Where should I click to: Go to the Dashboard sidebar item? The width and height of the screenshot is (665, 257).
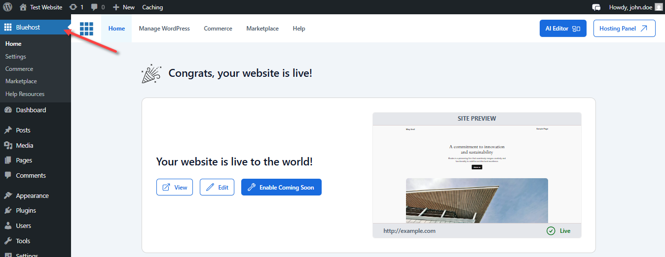(x=36, y=110)
